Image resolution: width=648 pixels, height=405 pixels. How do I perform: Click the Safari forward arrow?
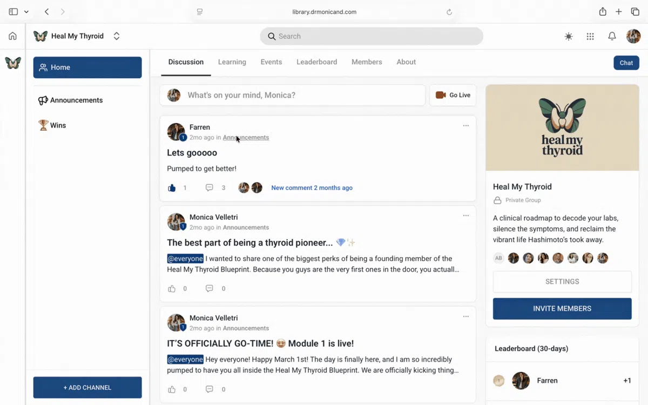coord(63,12)
